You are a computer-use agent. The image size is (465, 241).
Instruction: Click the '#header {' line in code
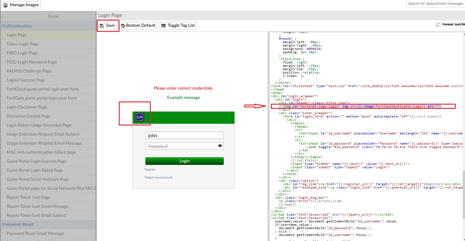coord(288,39)
